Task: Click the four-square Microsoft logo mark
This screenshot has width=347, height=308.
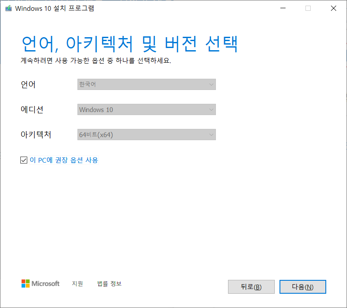Action: [25, 283]
